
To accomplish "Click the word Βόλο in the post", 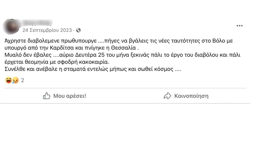I will point(219,41).
